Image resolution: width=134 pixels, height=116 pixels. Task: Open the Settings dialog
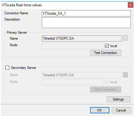tap(119, 99)
